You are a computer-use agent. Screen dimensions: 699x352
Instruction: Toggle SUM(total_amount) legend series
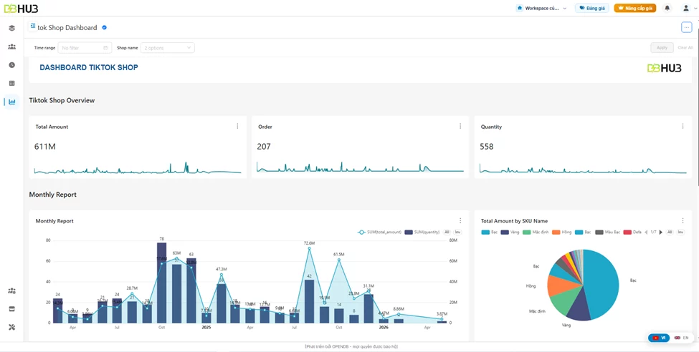pyautogui.click(x=379, y=232)
